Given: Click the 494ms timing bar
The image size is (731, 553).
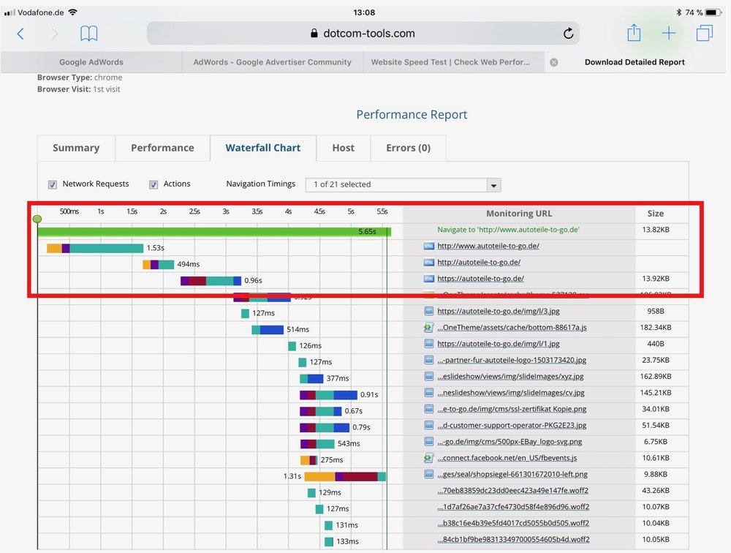Looking at the screenshot, I should click(159, 264).
